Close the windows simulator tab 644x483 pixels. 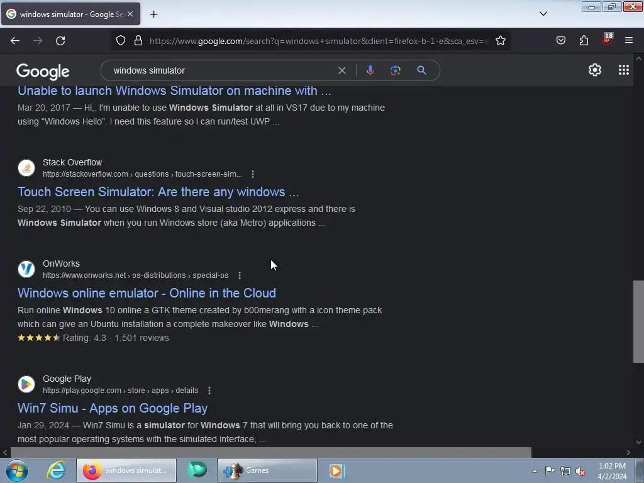point(130,14)
